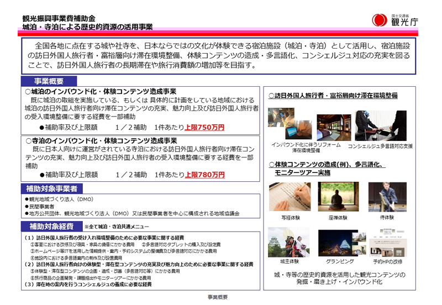The image size is (442, 305).
Task: Click the 観光庁 red circle logo
Action: (x=380, y=20)
